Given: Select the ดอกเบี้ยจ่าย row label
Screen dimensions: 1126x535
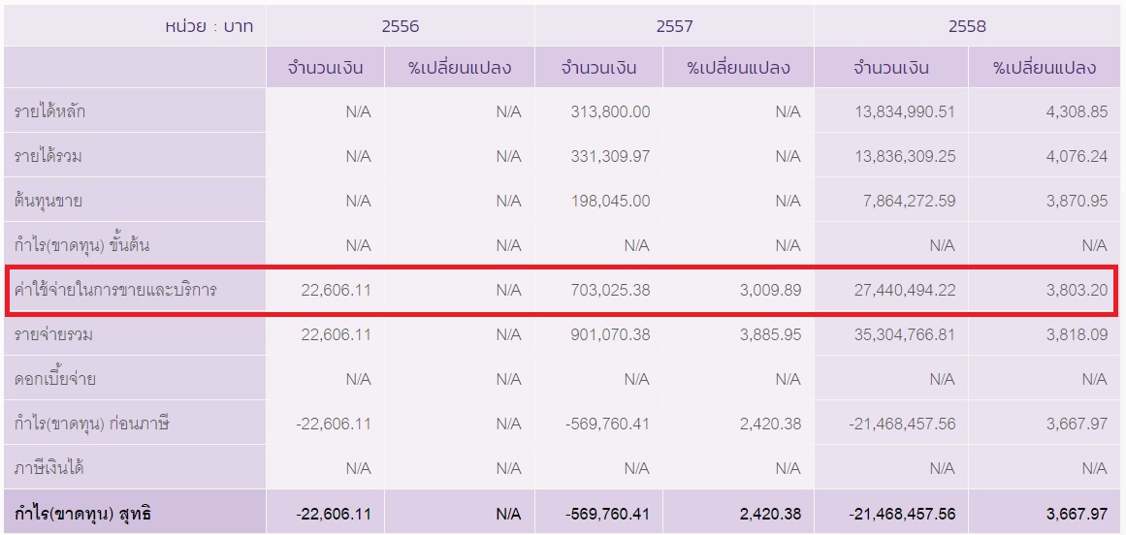Looking at the screenshot, I should click(x=55, y=379).
